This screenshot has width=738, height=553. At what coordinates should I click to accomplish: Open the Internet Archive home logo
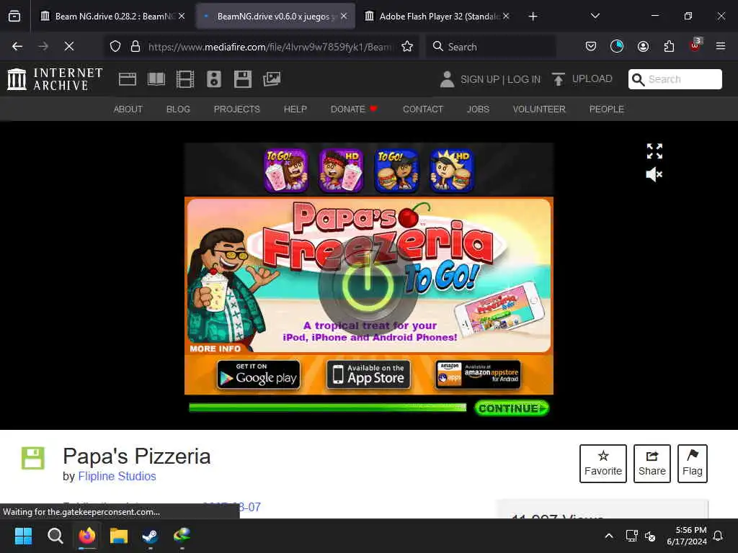point(55,79)
